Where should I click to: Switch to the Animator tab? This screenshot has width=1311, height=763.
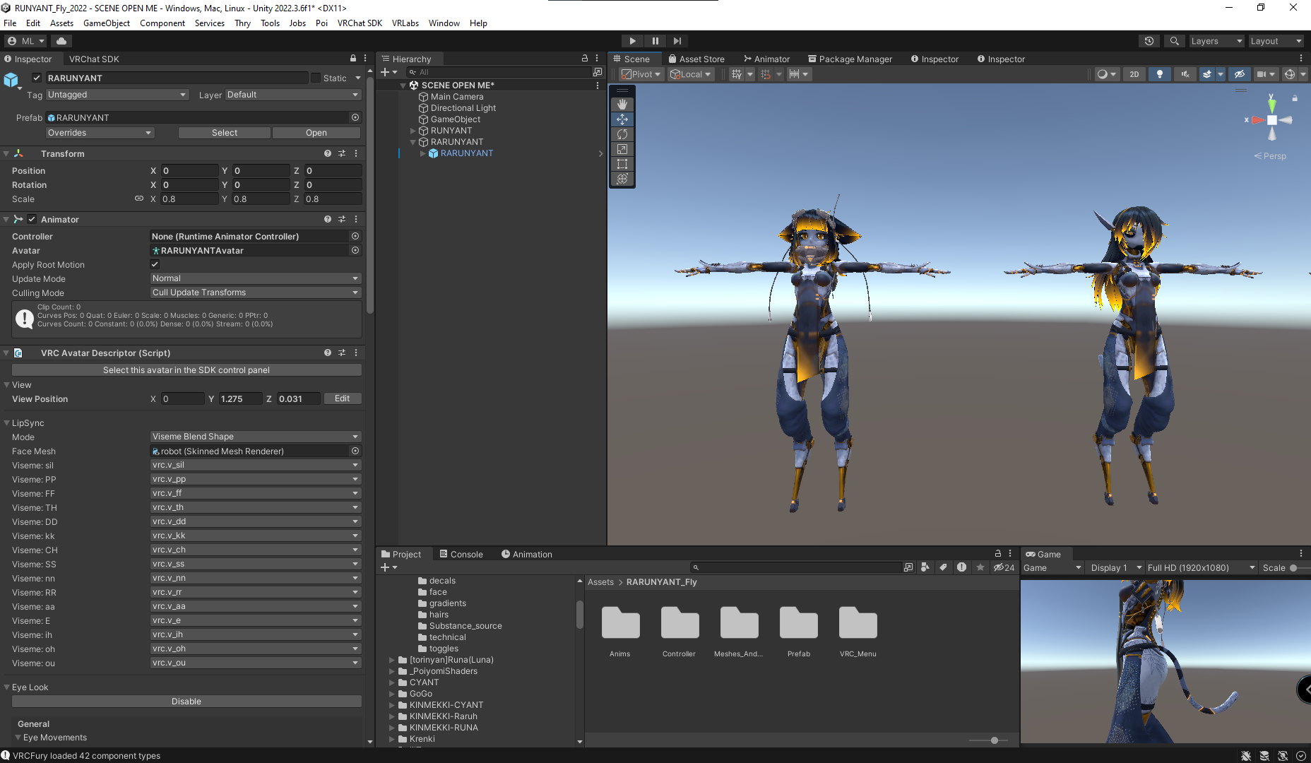(766, 59)
